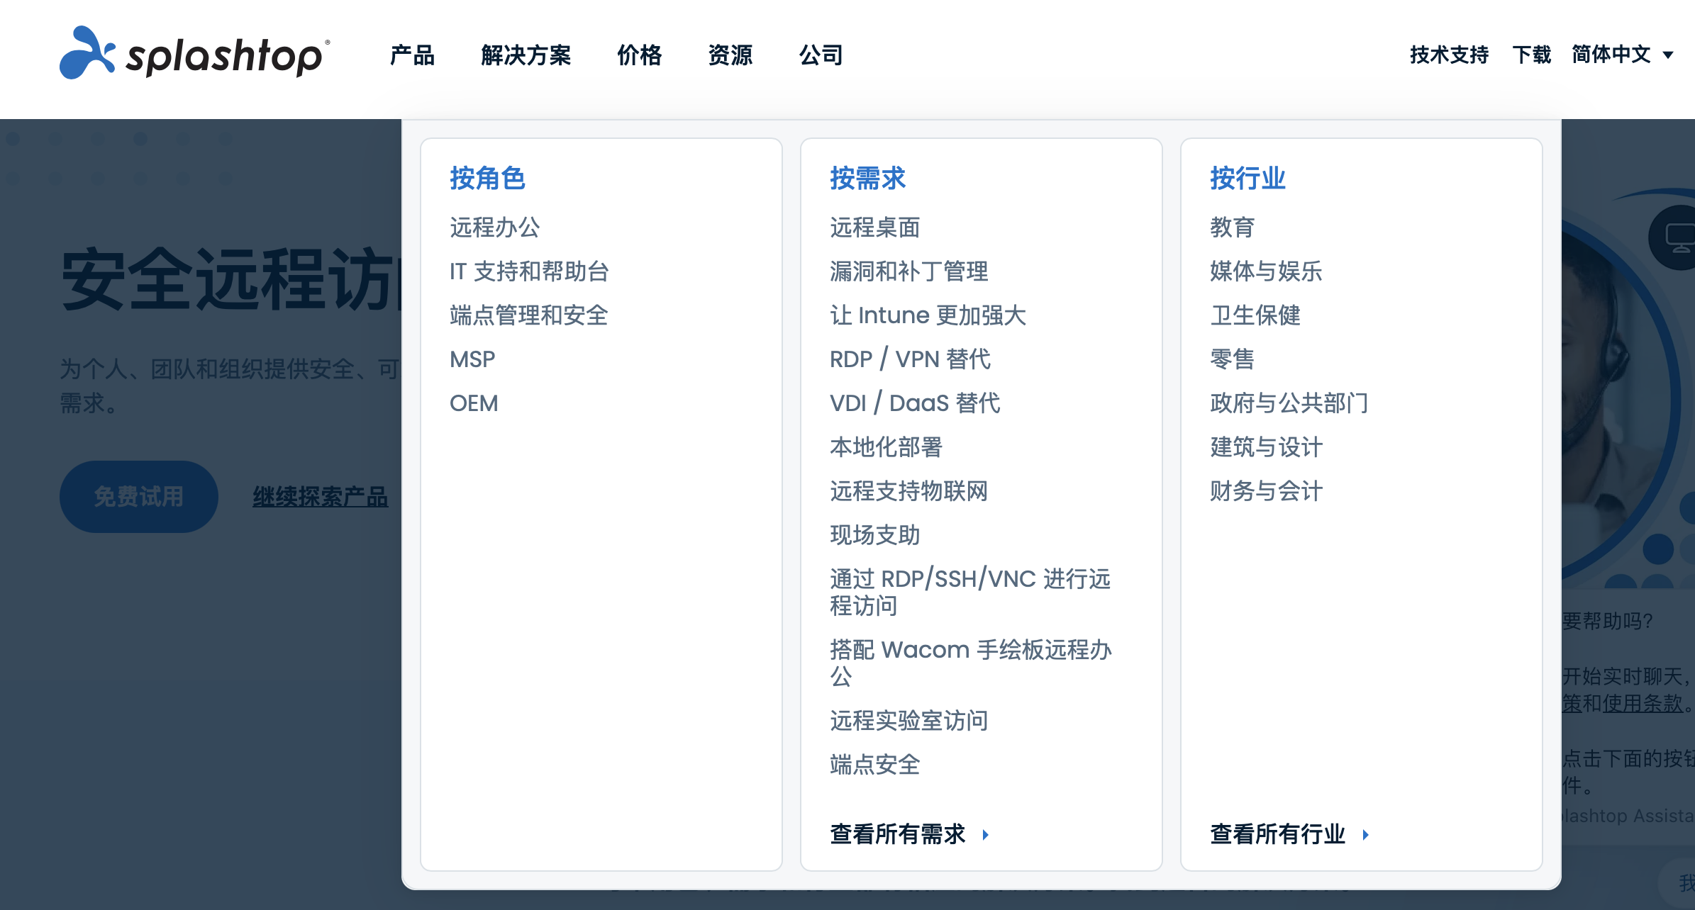Click the monitor icon on hero image
Screen dimensions: 1695x910
pos(1679,237)
